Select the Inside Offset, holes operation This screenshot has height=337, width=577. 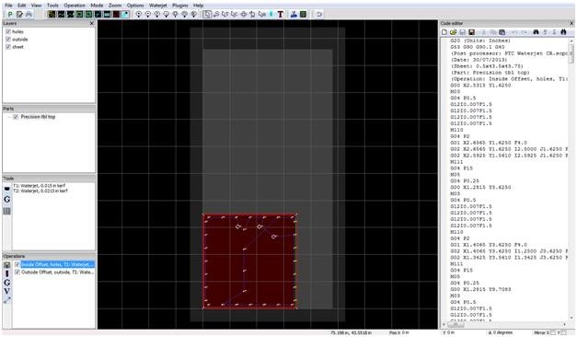point(57,264)
